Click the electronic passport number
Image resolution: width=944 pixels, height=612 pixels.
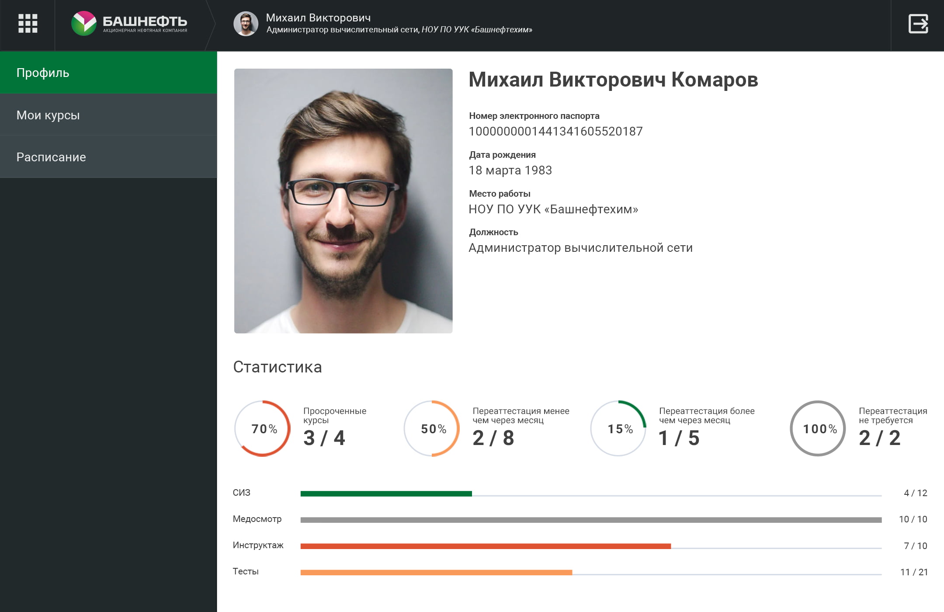(x=555, y=132)
